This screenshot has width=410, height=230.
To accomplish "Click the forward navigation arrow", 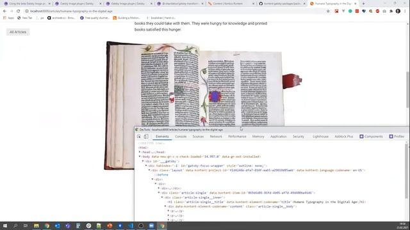I will (12, 11).
